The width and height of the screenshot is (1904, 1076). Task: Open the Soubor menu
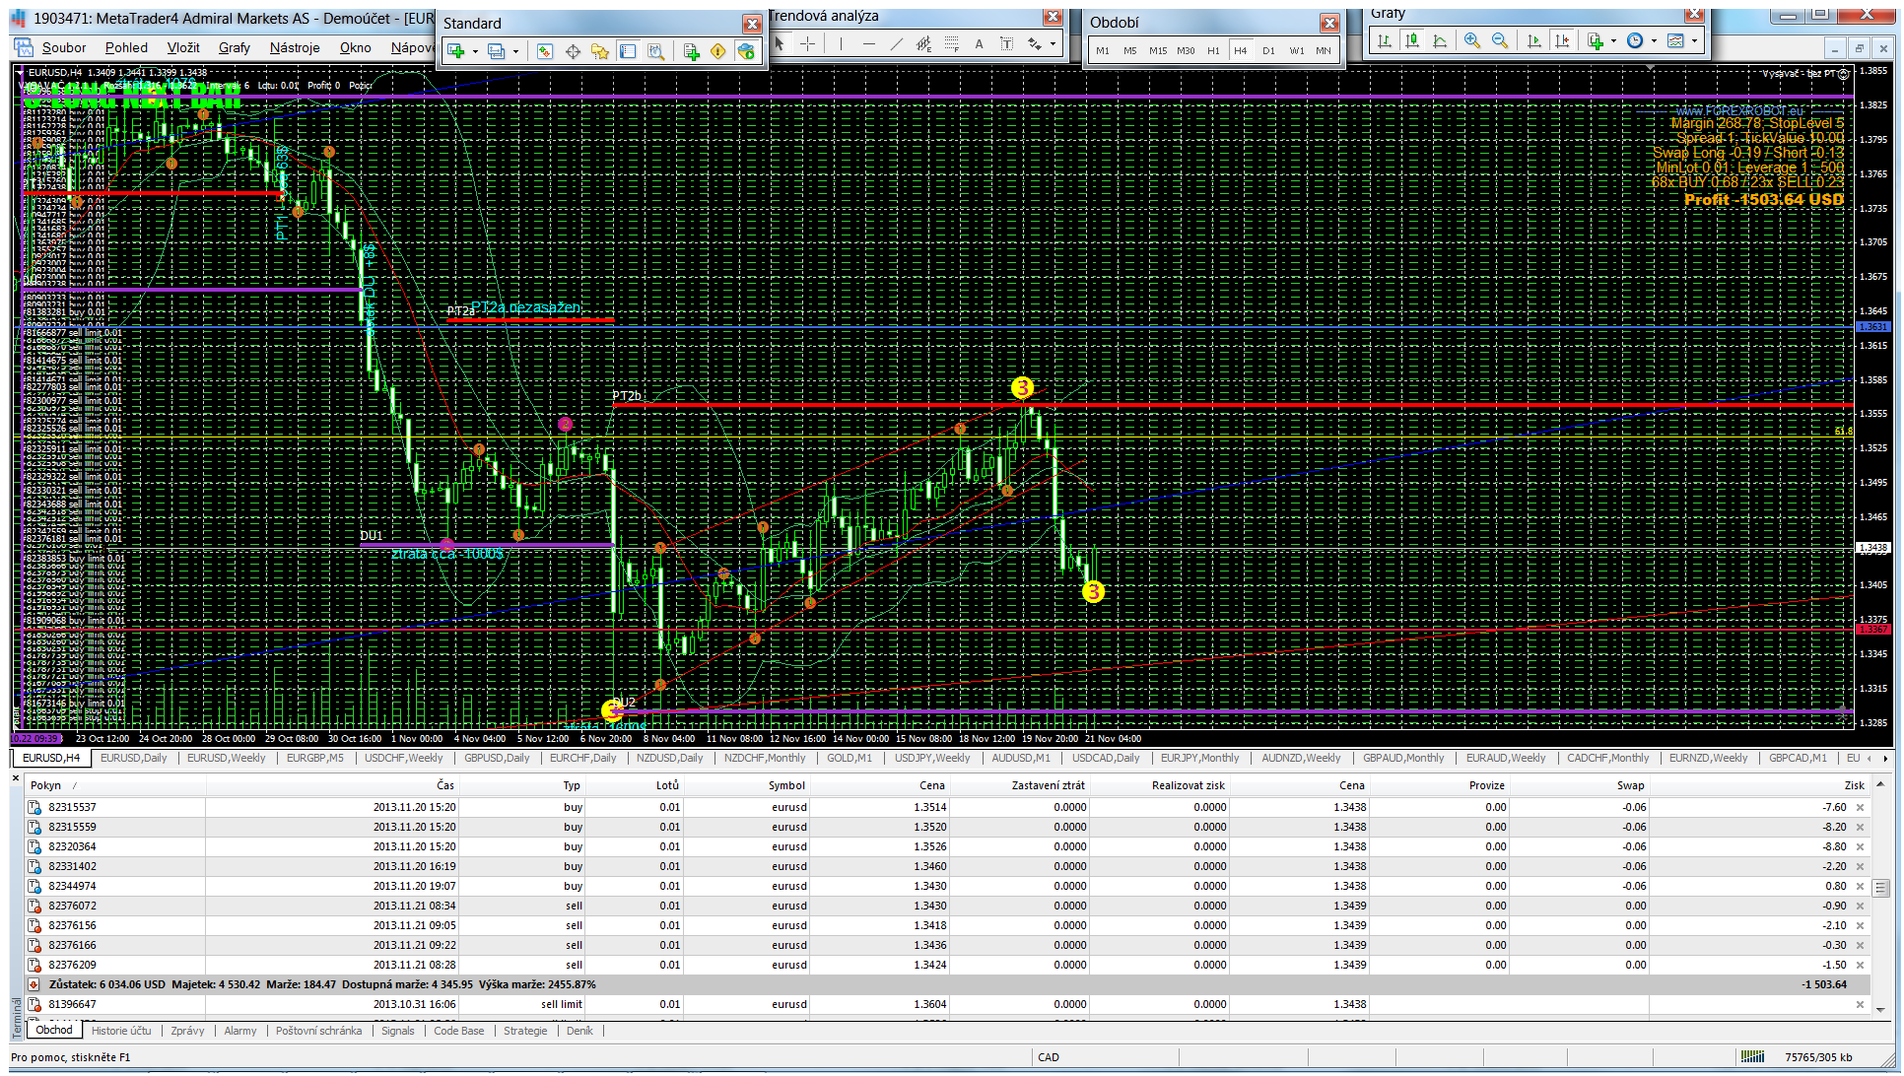[63, 47]
